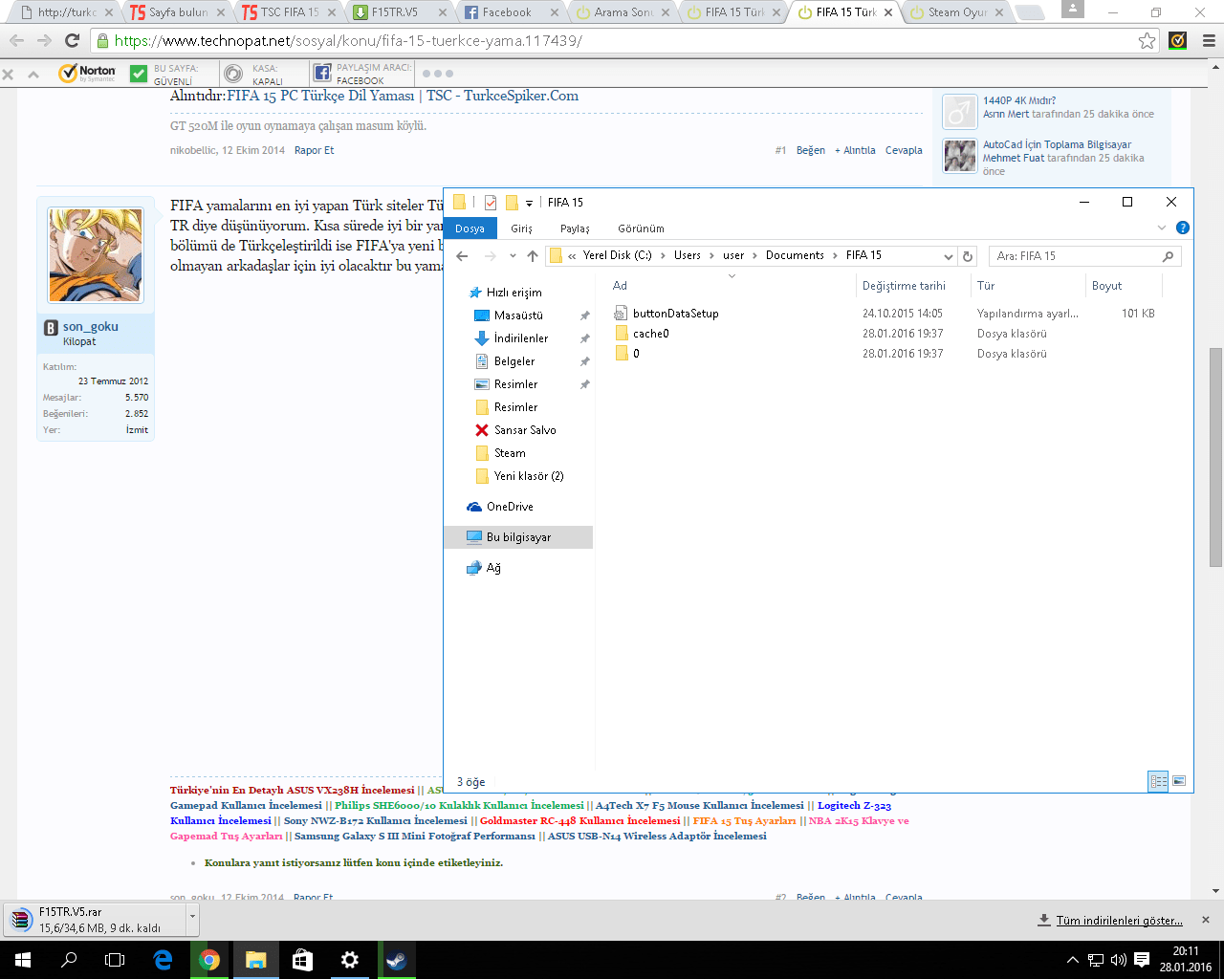
Task: Open Task View on the taskbar
Action: click(115, 960)
